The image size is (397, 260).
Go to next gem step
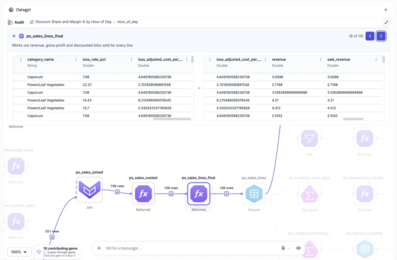point(381,36)
